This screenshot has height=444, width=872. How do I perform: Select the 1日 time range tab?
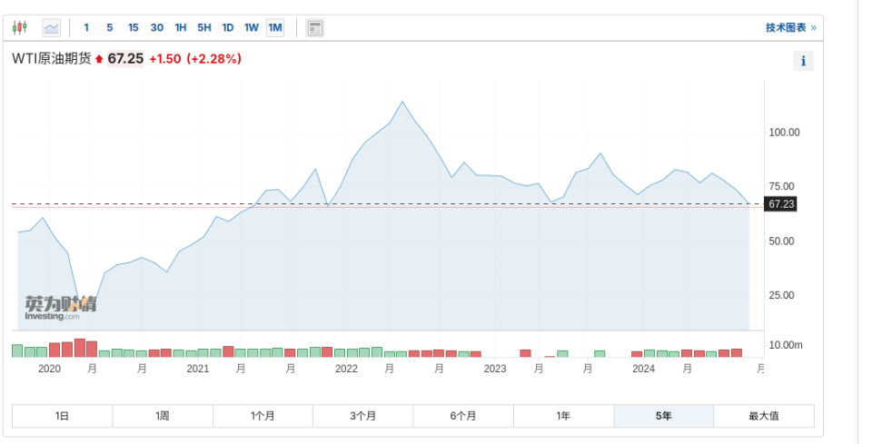click(x=63, y=416)
